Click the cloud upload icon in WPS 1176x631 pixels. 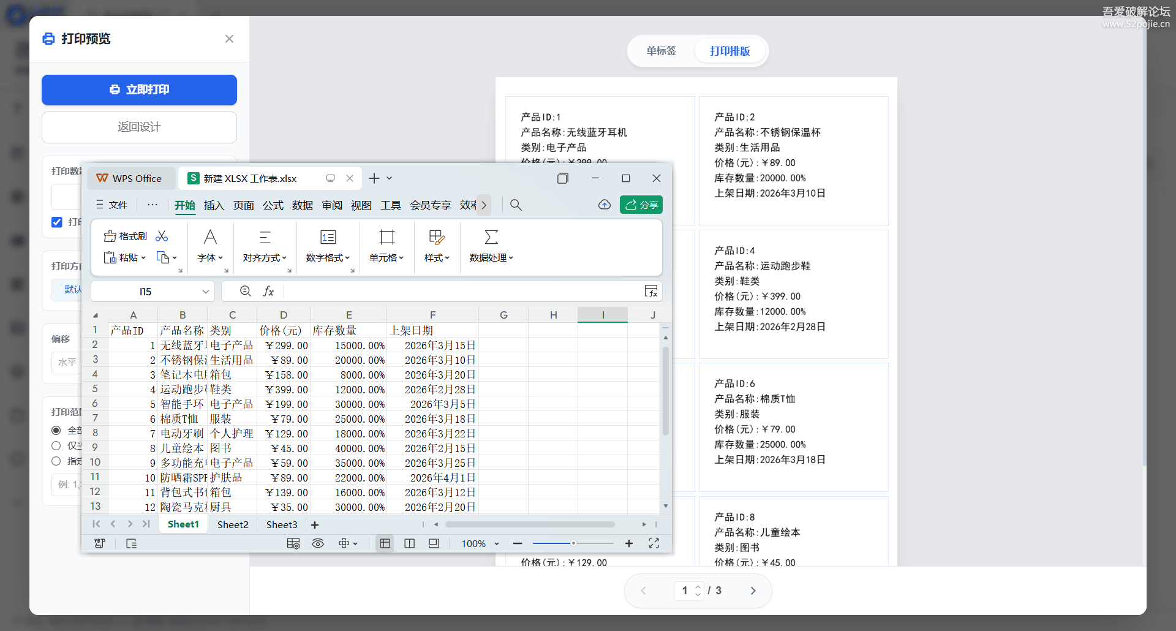[605, 205]
